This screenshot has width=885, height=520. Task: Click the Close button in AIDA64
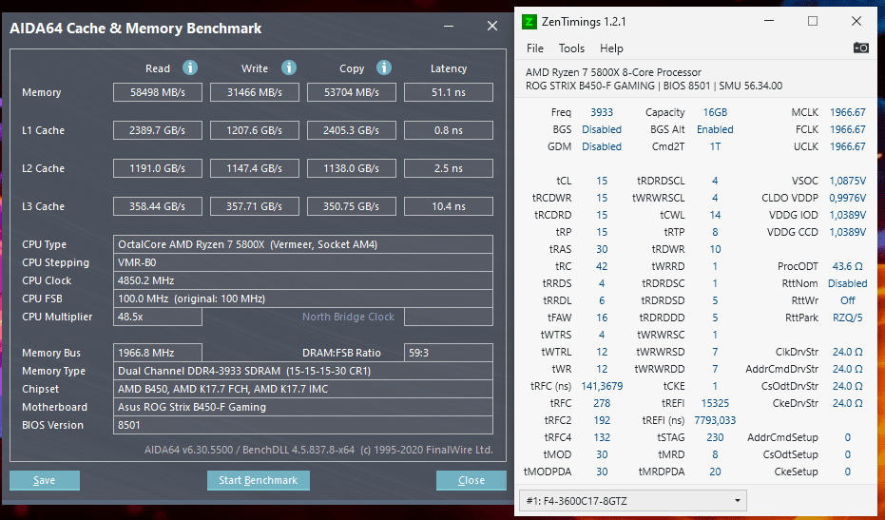471,480
